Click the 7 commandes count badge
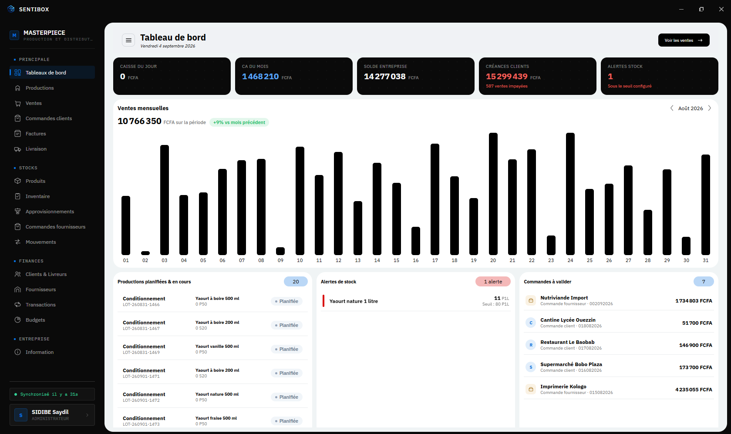 pyautogui.click(x=704, y=282)
